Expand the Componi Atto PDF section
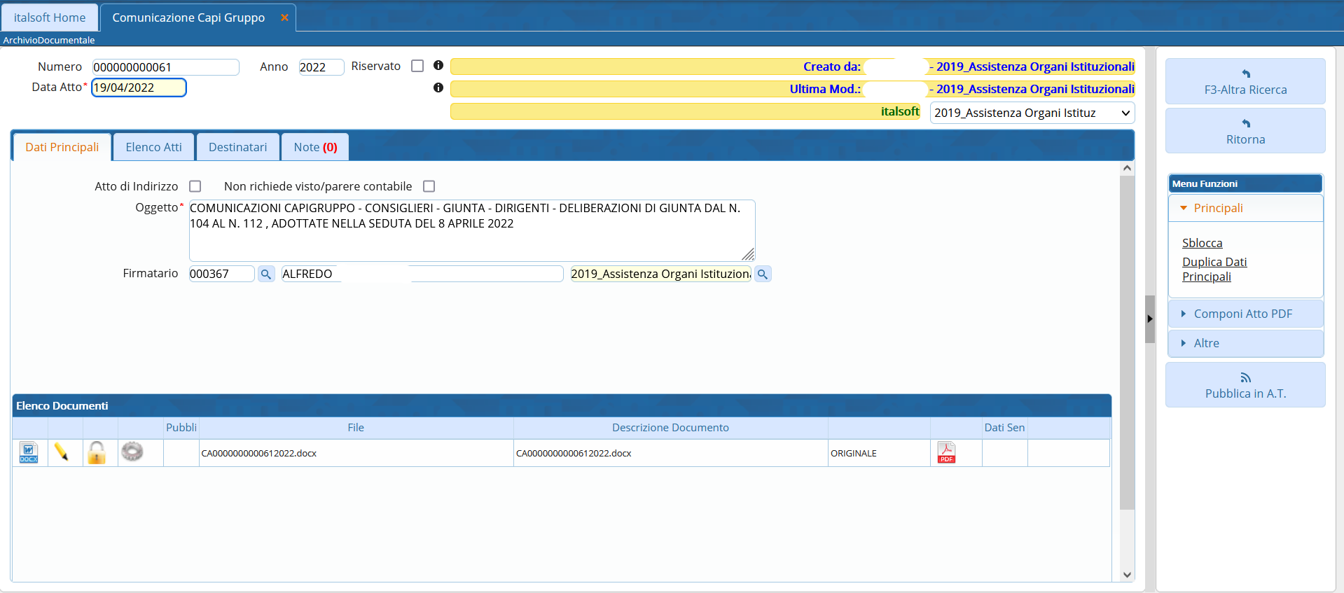1344x593 pixels. [1245, 314]
